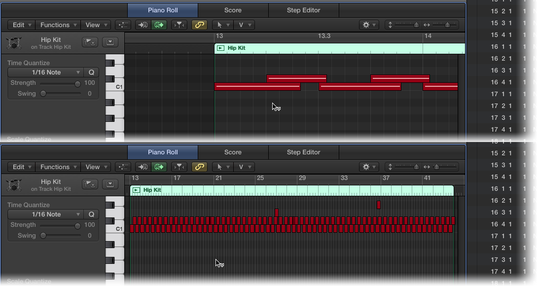The height and width of the screenshot is (286, 537).
Task: Switch to the Score tab in the top editor
Action: 233,10
